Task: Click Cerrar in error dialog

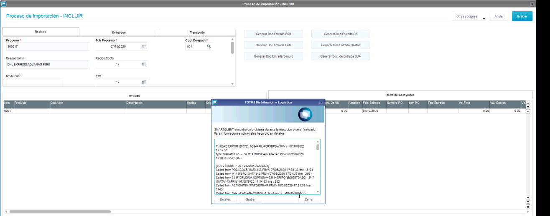Action: click(309, 199)
